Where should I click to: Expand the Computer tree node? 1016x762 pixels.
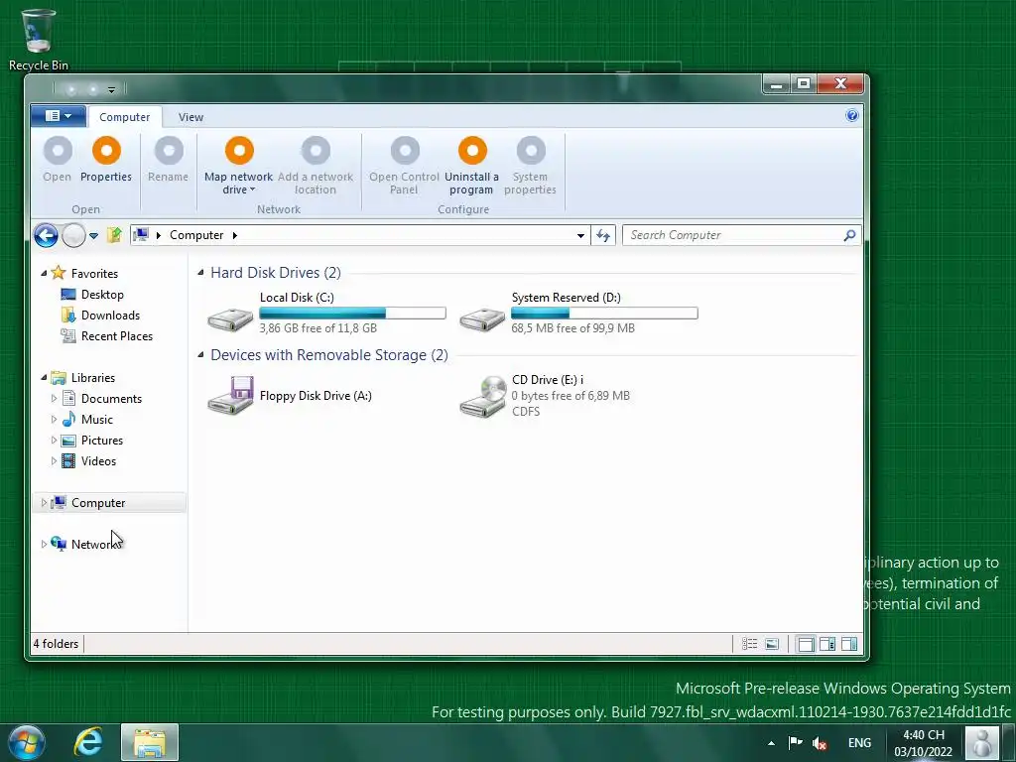pyautogui.click(x=44, y=503)
